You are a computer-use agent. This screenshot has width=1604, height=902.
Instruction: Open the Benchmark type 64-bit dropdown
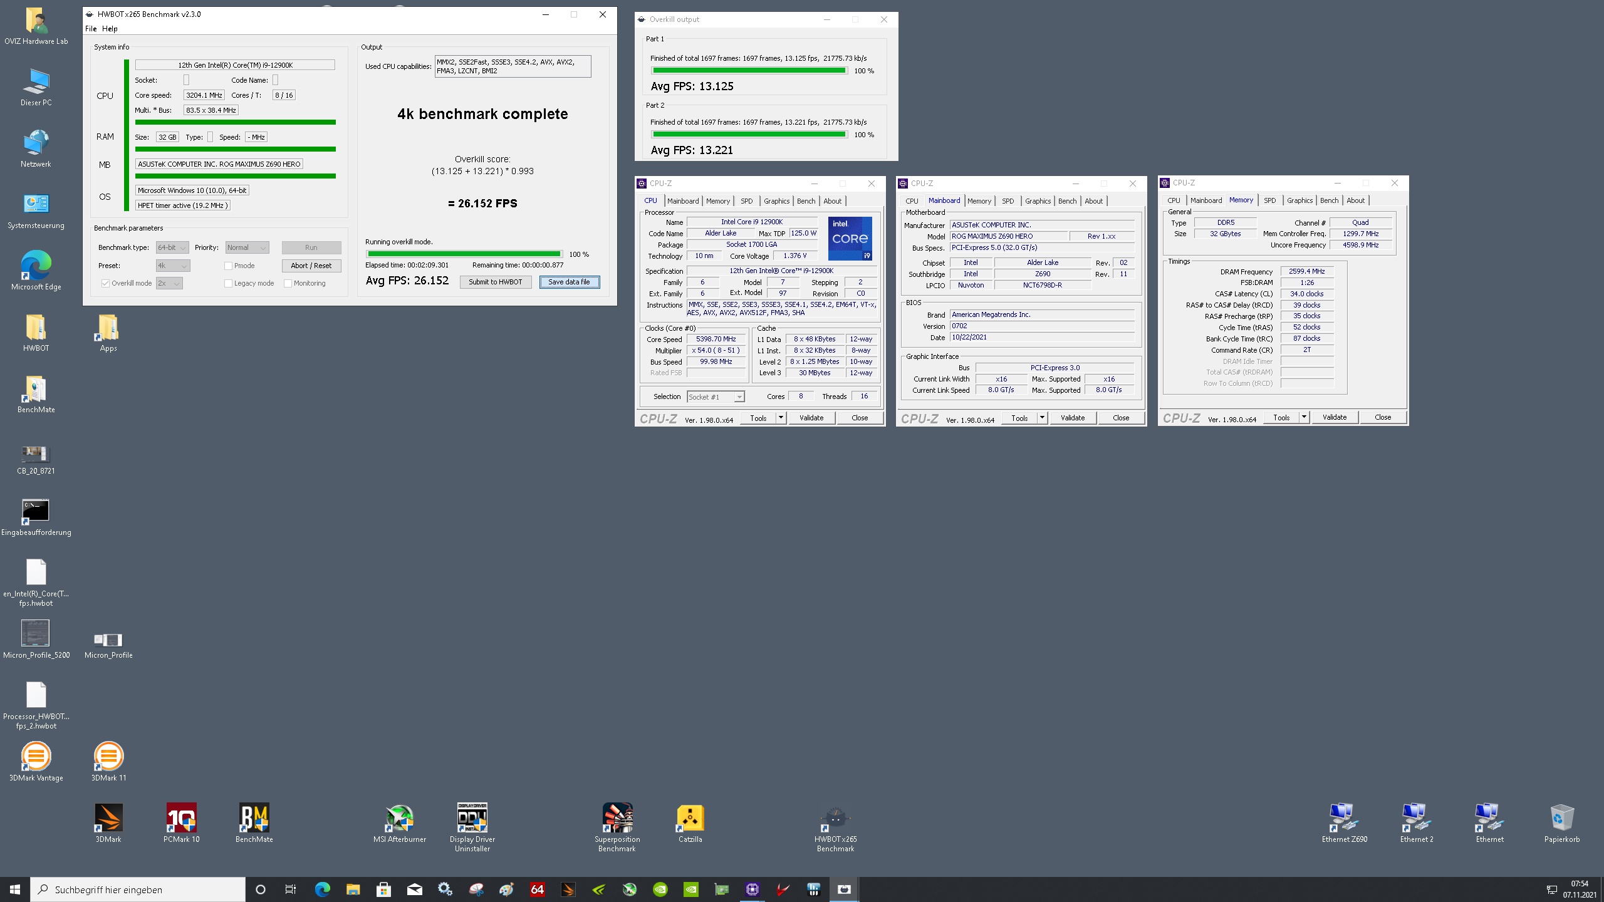172,247
